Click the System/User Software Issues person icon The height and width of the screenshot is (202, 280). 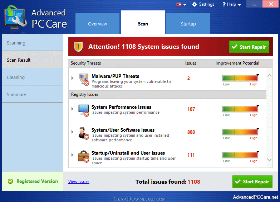click(84, 133)
